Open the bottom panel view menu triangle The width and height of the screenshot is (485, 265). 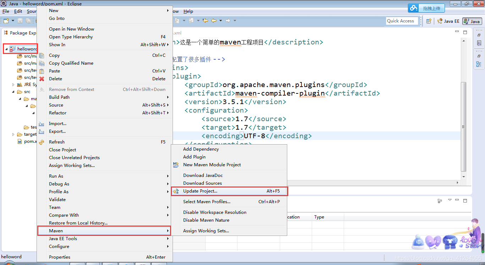pyautogui.click(x=449, y=200)
